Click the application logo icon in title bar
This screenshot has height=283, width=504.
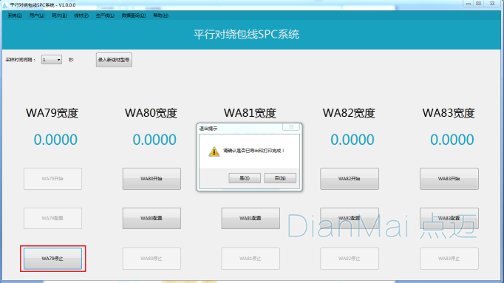tap(5, 5)
